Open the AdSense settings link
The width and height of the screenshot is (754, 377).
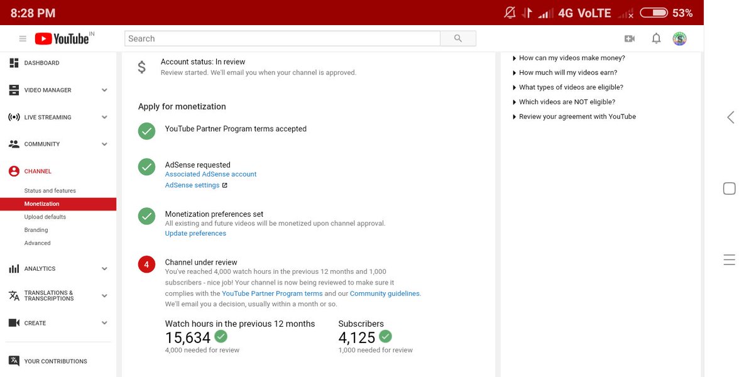[x=192, y=185]
